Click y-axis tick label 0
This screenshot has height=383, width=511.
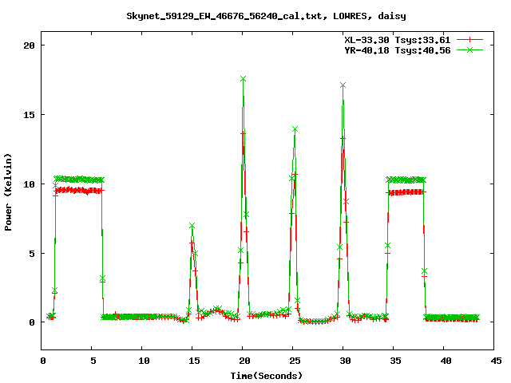[32, 322]
